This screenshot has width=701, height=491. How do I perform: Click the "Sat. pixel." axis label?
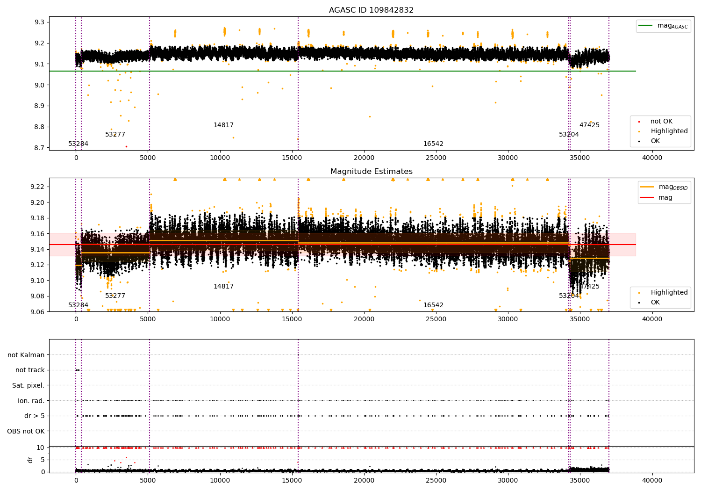29,385
